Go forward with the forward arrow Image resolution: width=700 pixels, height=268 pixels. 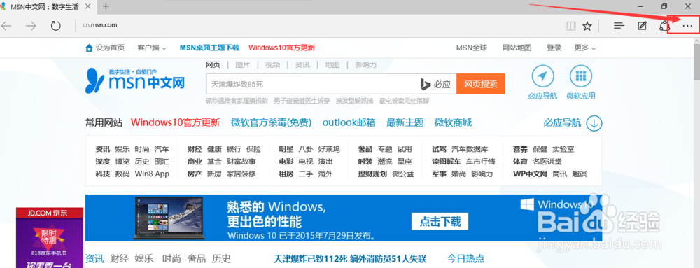[31, 25]
